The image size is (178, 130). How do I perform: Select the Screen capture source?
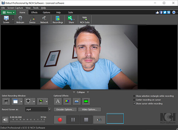pyautogui.click(x=6, y=20)
